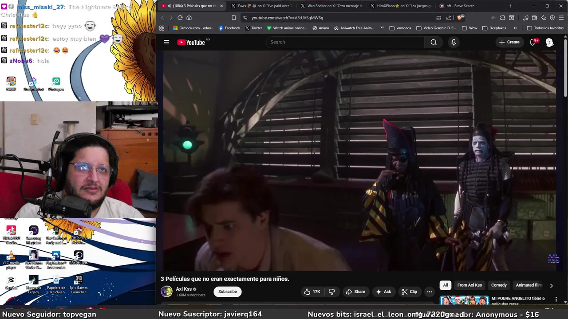Screen dimensions: 568x319
Task: Mute the YouTube tab speaker icon
Action: (x=170, y=6)
